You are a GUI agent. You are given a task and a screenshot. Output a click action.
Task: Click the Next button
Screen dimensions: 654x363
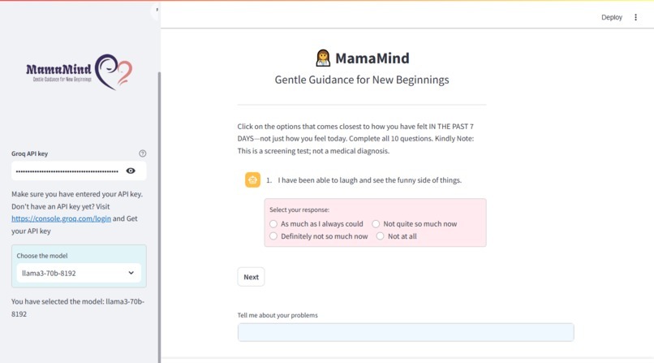251,277
